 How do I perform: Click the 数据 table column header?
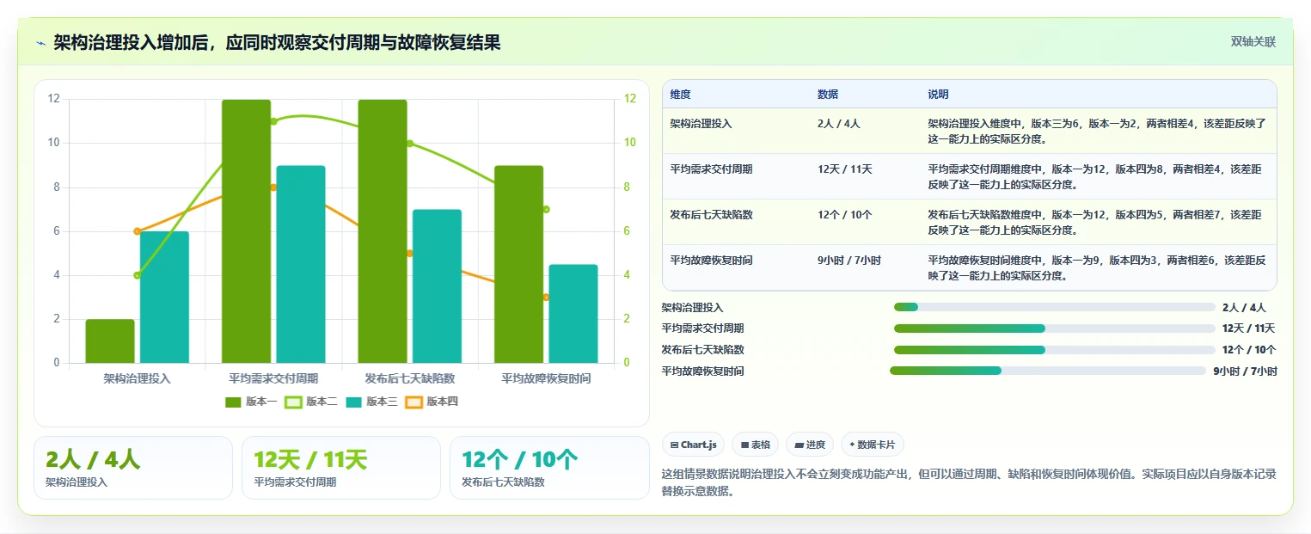[x=828, y=95]
